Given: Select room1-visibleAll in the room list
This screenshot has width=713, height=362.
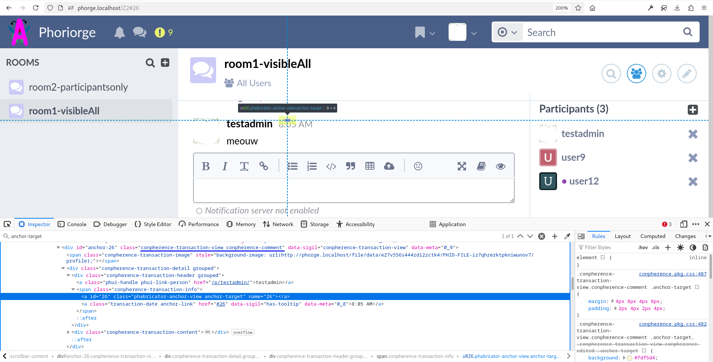Looking at the screenshot, I should pyautogui.click(x=86, y=111).
